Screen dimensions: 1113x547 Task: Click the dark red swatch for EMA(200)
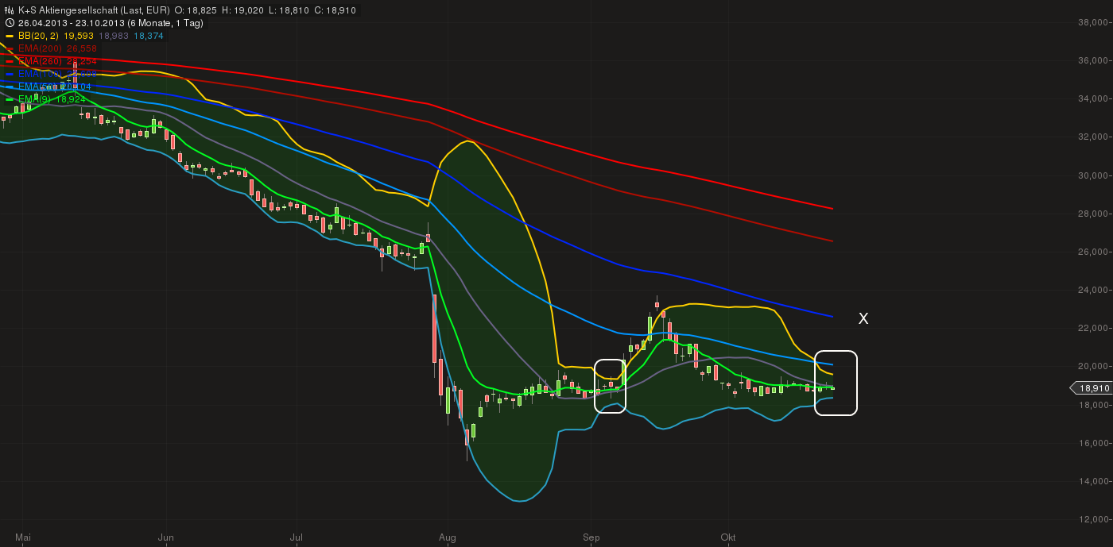[x=10, y=49]
